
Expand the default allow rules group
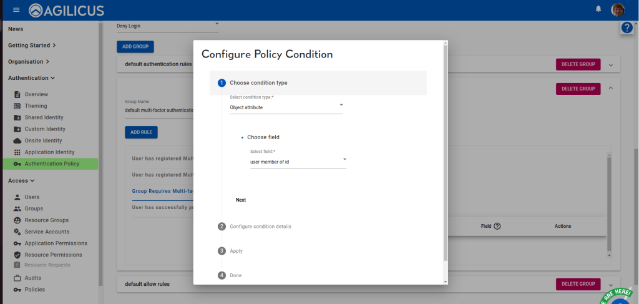611,284
